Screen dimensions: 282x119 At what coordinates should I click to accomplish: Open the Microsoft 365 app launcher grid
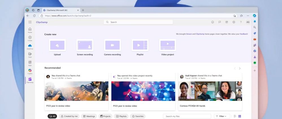[x=30, y=22]
